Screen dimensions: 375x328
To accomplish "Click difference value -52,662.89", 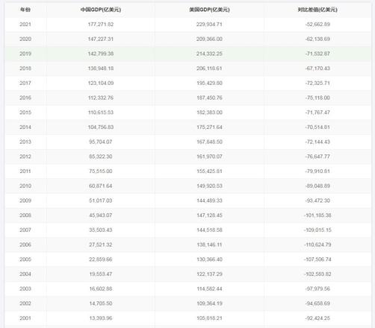I will pyautogui.click(x=317, y=25).
